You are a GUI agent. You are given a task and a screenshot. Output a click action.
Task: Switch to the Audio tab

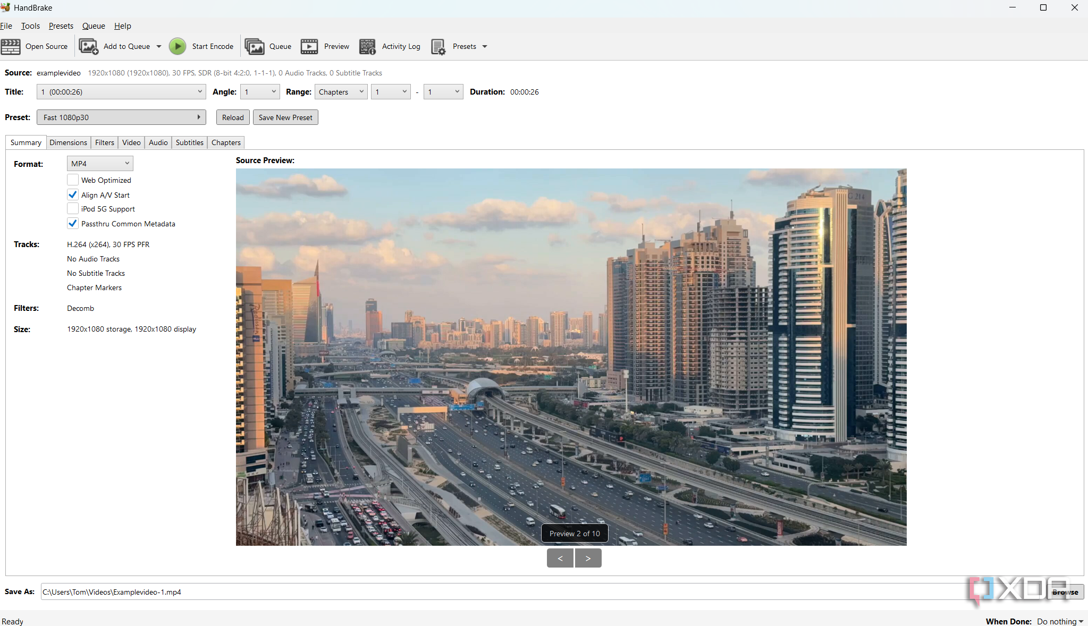coord(158,142)
